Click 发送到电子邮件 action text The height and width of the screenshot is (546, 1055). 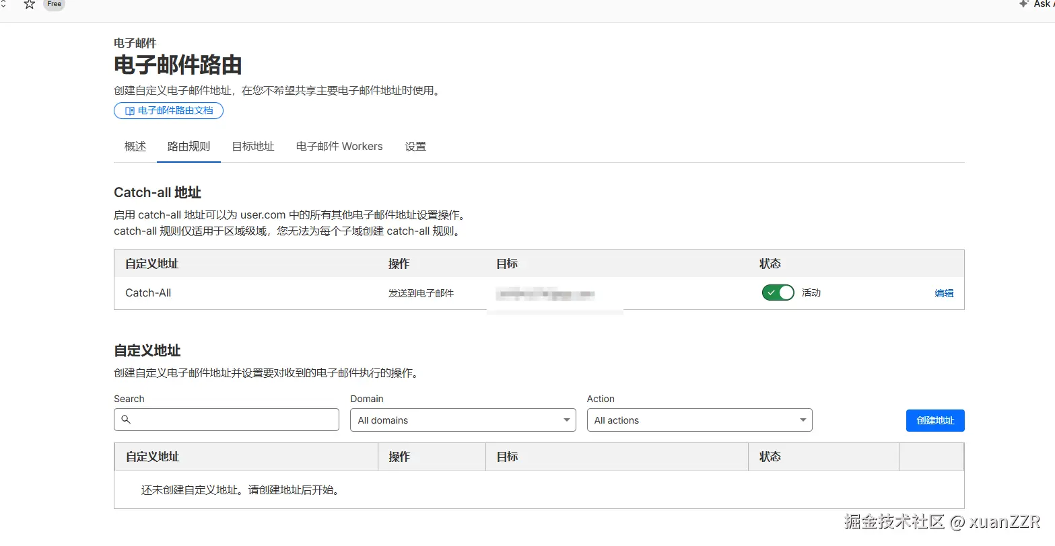[x=421, y=293]
